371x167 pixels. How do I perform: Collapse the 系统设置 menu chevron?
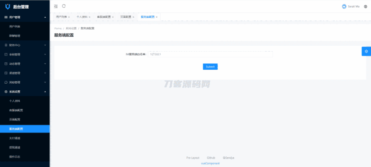click(x=45, y=92)
